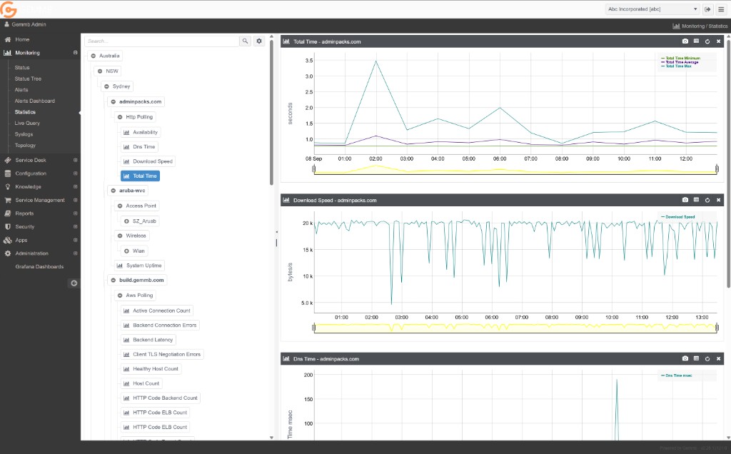Close the Dns Time chart panel

click(x=718, y=358)
